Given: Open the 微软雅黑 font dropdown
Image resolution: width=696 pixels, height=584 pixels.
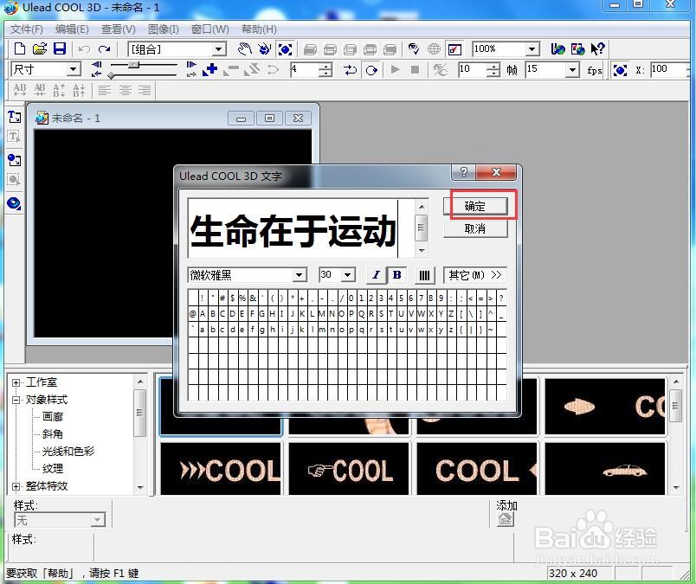Looking at the screenshot, I should point(300,275).
